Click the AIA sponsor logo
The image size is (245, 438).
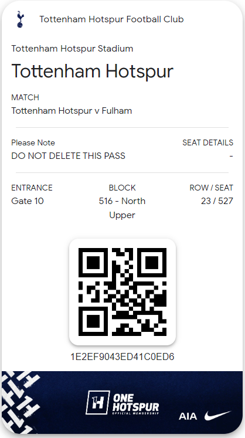(188, 416)
